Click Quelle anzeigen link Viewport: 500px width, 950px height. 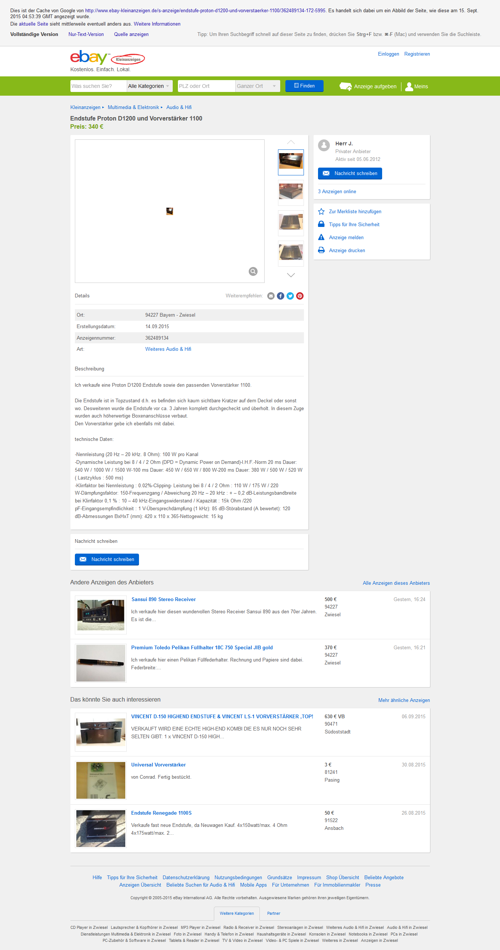[131, 34]
